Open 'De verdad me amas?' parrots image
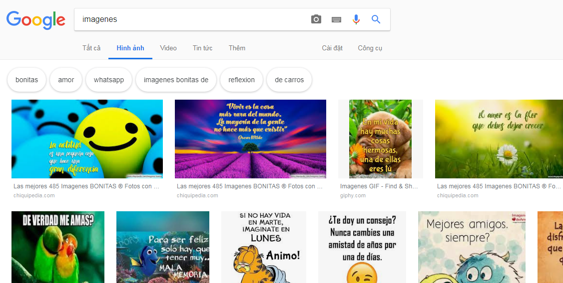563x283 pixels. click(x=58, y=247)
